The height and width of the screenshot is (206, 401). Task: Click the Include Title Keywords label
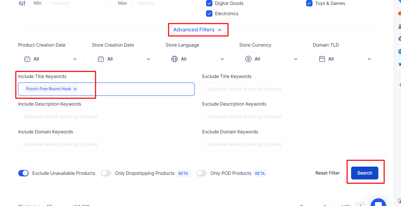click(42, 76)
